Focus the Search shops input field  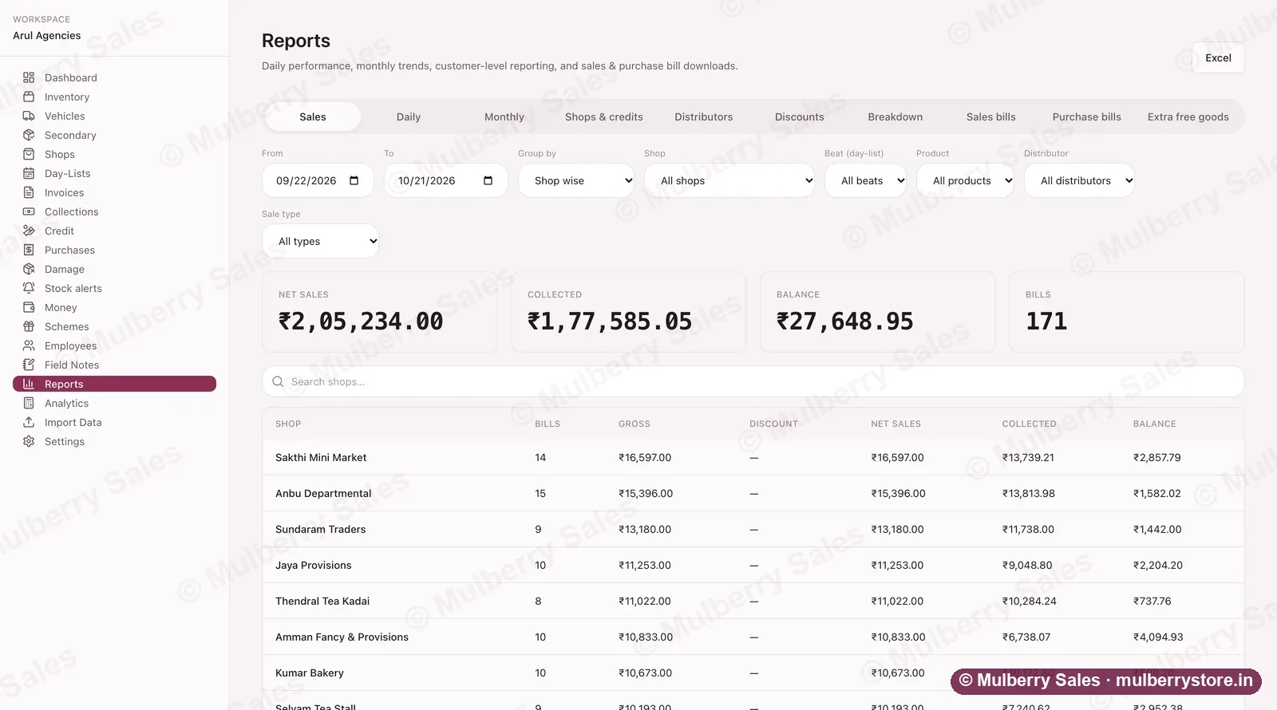[x=753, y=381]
